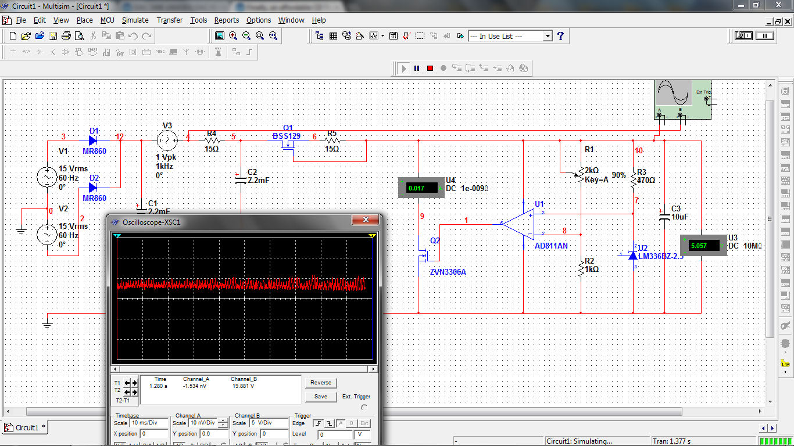Image resolution: width=794 pixels, height=446 pixels.
Task: Select rising edge trigger in oscilloscope
Action: (x=319, y=423)
